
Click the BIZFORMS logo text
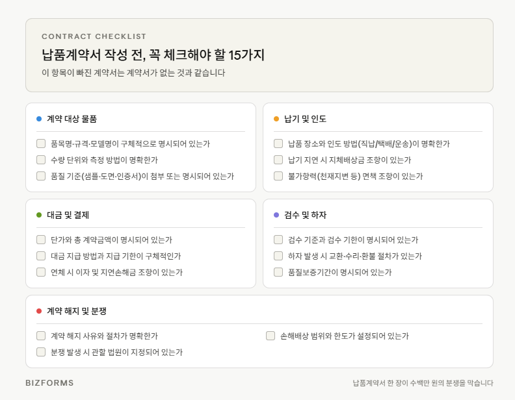tap(49, 383)
